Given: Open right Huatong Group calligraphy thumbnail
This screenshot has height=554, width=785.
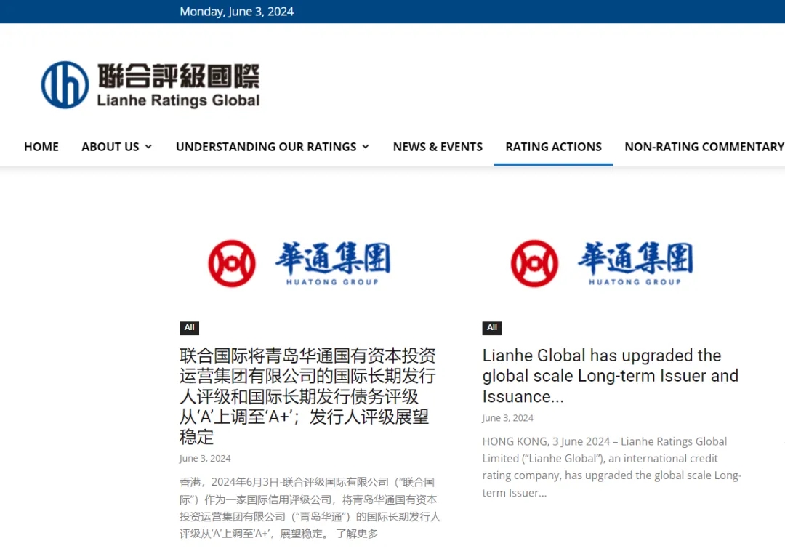Looking at the screenshot, I should tap(635, 262).
